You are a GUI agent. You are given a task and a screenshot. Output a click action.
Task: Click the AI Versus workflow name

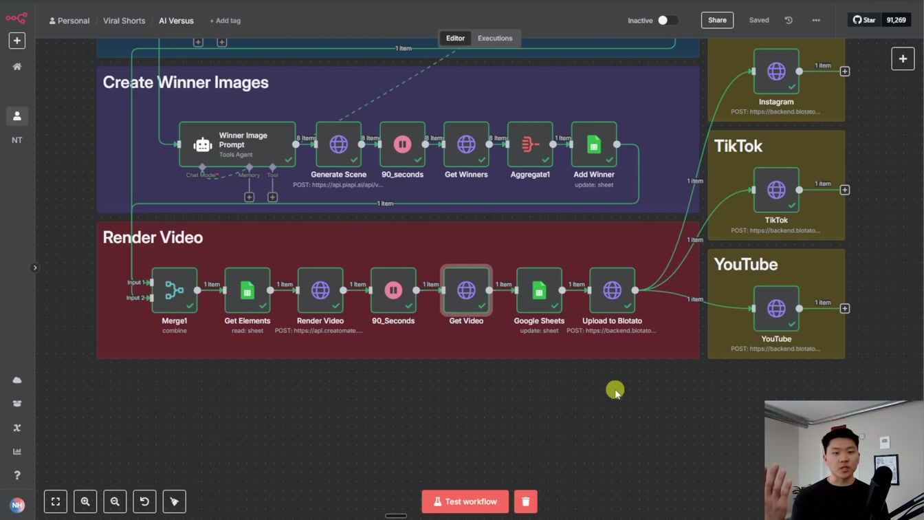coord(176,21)
